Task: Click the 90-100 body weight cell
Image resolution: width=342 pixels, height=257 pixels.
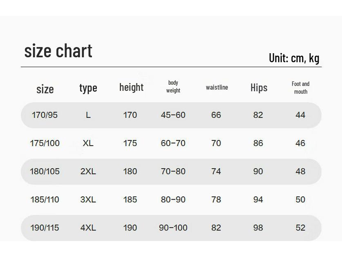Action: (173, 228)
